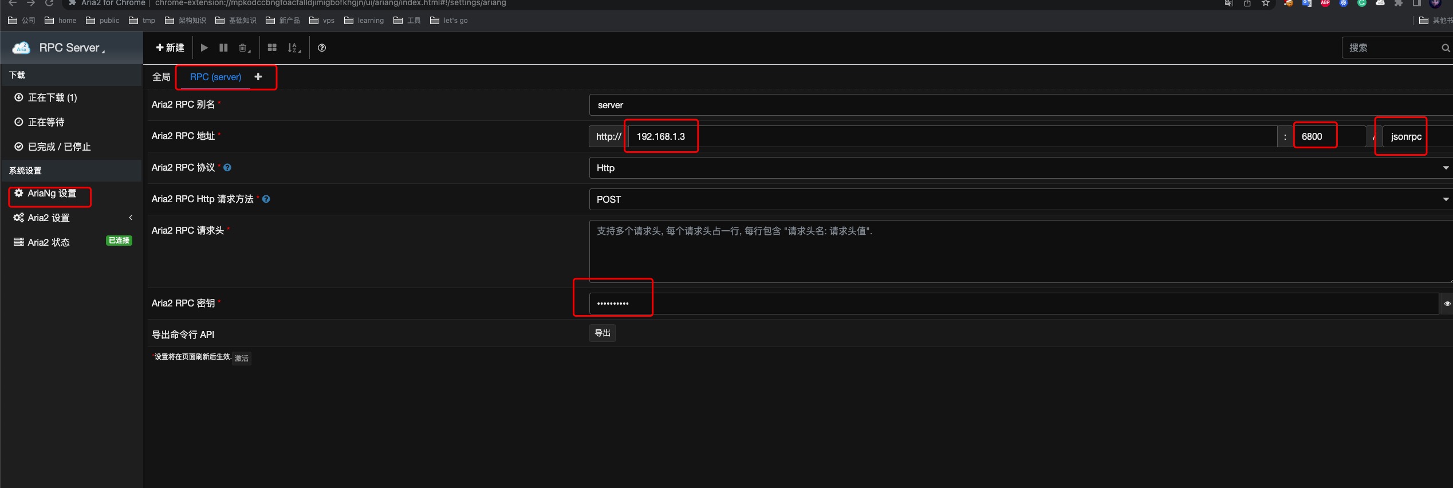Image resolution: width=1453 pixels, height=488 pixels.
Task: Go forward with browser forward arrow
Action: (x=31, y=3)
